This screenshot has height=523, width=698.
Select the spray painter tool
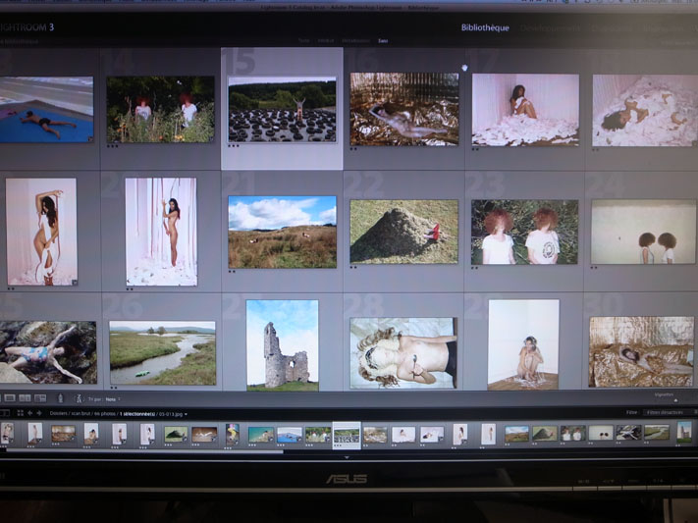[x=61, y=398]
